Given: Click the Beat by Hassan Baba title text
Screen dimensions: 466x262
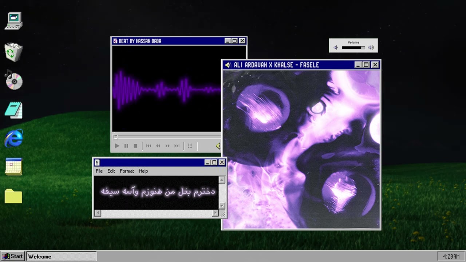Looking at the screenshot, I should (x=140, y=41).
